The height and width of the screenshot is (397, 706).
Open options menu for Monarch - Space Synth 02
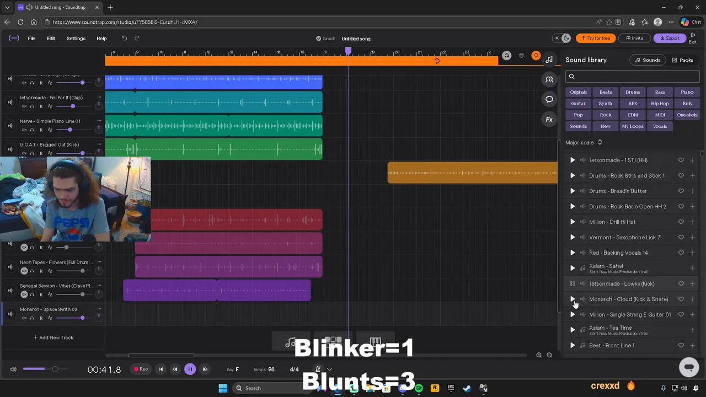[x=99, y=309]
